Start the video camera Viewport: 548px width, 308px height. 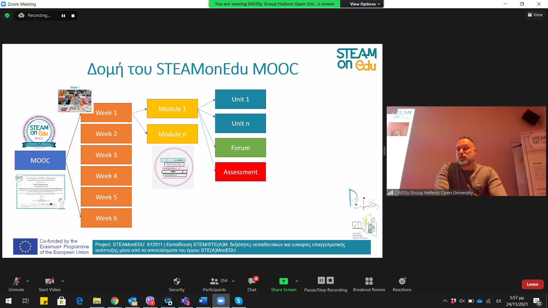[x=49, y=281]
